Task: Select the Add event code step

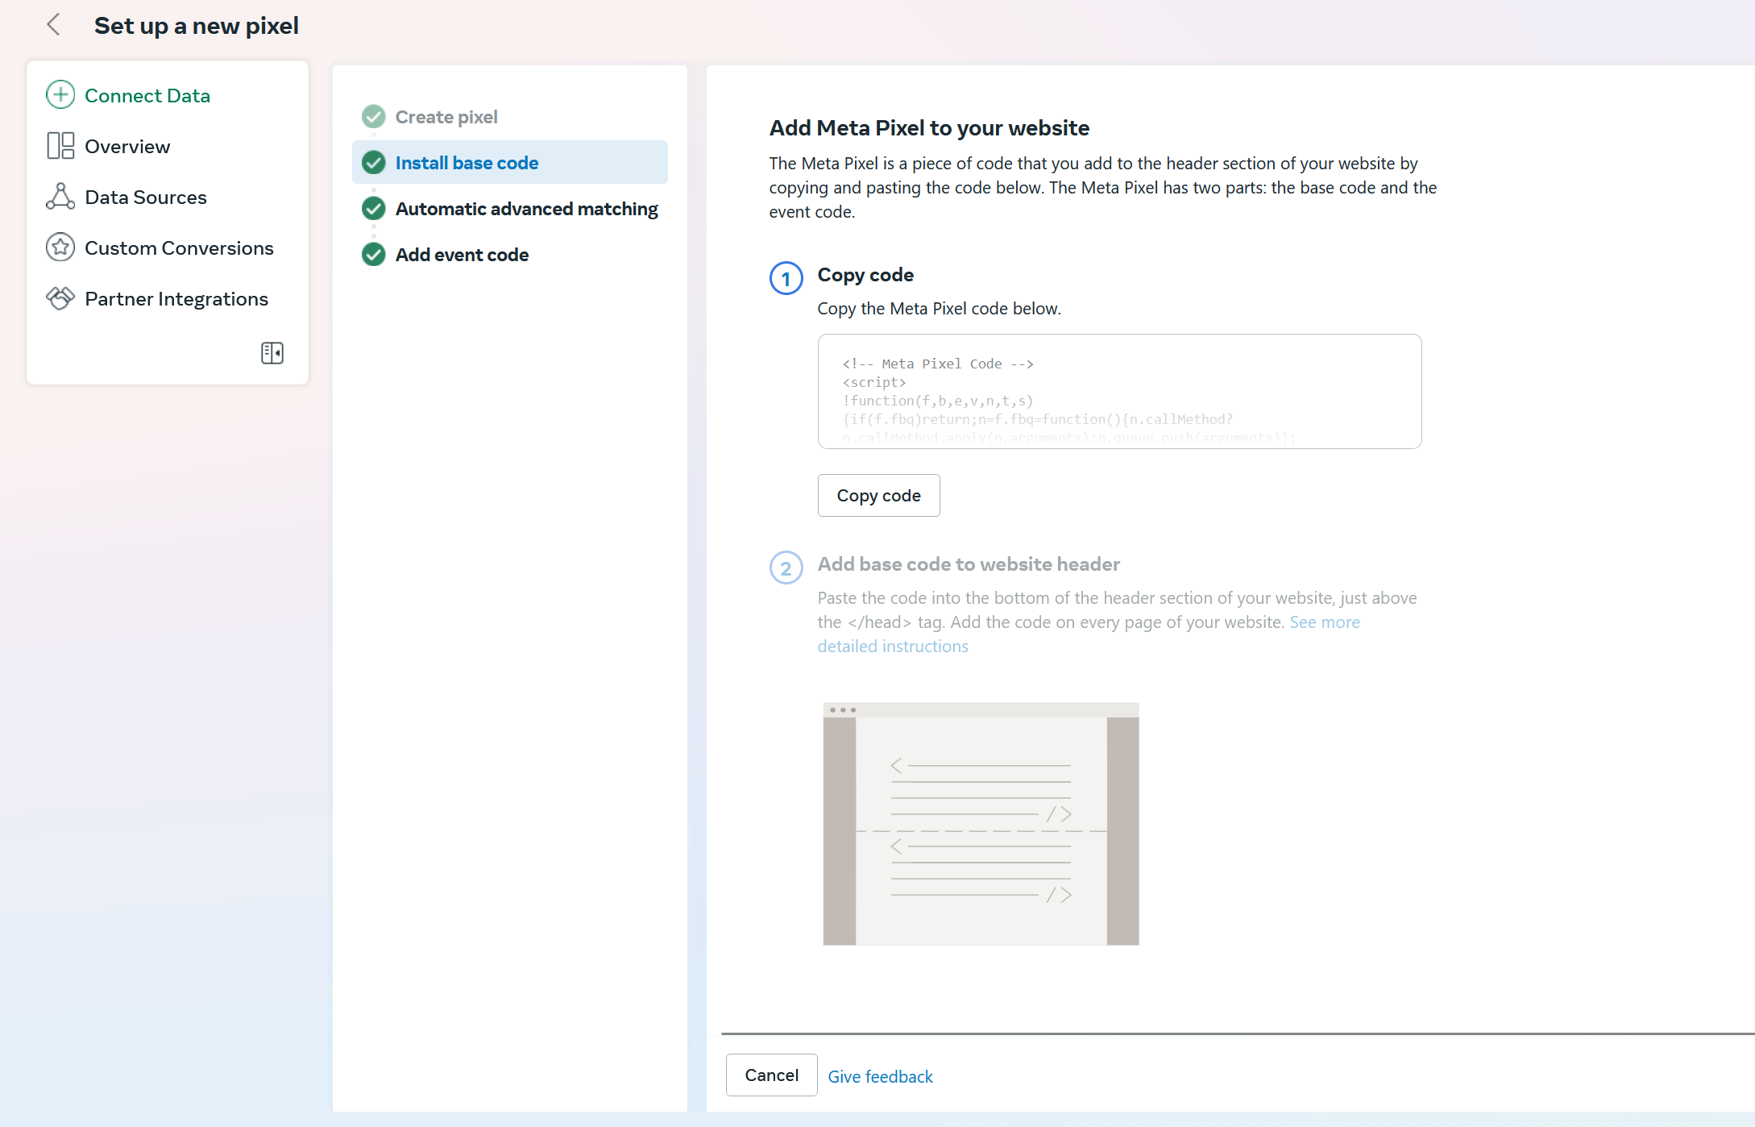Action: pos(462,255)
